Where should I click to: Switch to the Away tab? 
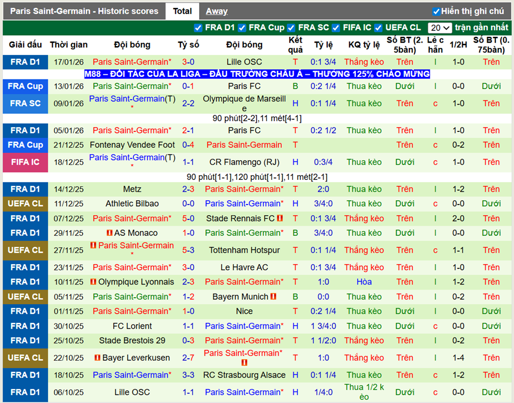tap(217, 11)
